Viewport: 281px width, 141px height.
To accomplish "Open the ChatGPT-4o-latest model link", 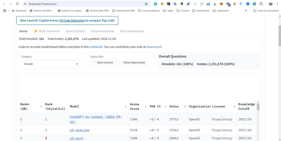I will (96, 119).
